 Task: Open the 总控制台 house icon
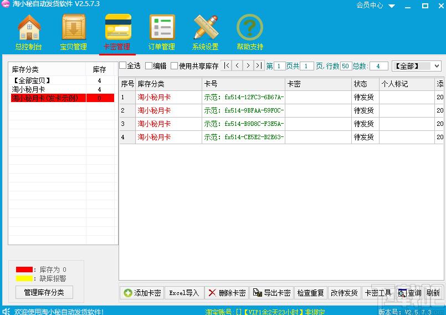click(29, 27)
